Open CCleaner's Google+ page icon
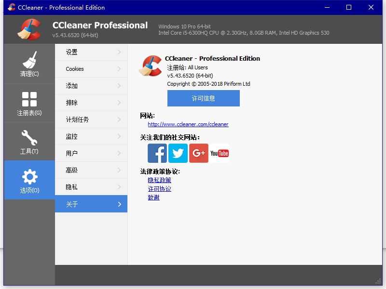The image size is (386, 289). pyautogui.click(x=199, y=153)
